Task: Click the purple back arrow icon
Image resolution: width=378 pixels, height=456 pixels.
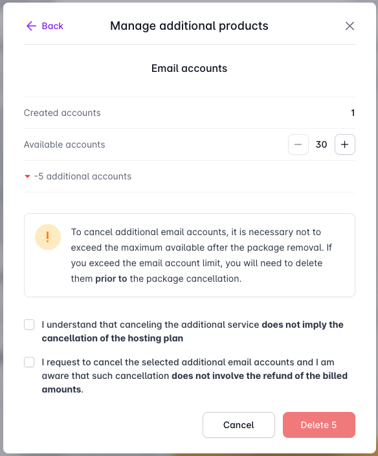Action: (x=31, y=26)
